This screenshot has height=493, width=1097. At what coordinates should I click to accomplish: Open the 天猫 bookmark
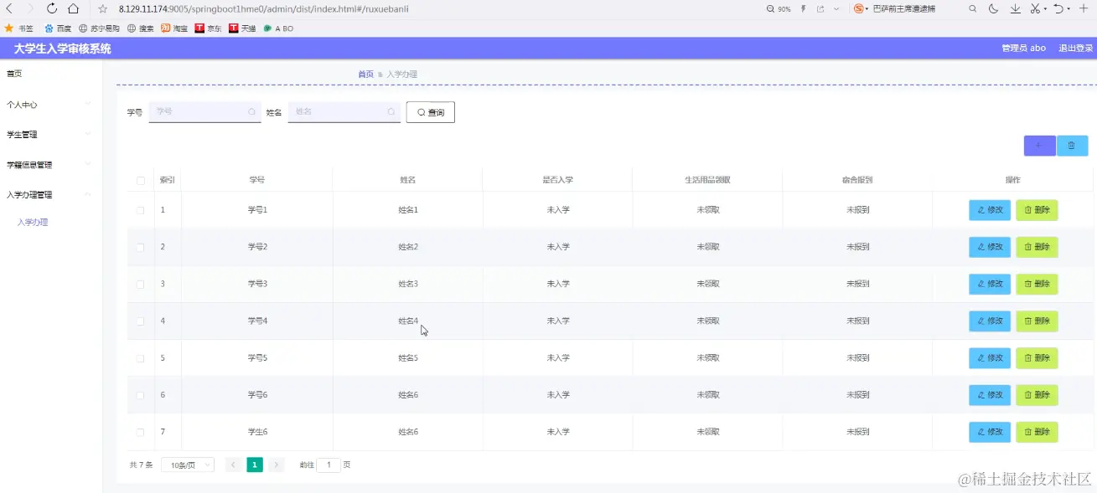(242, 28)
